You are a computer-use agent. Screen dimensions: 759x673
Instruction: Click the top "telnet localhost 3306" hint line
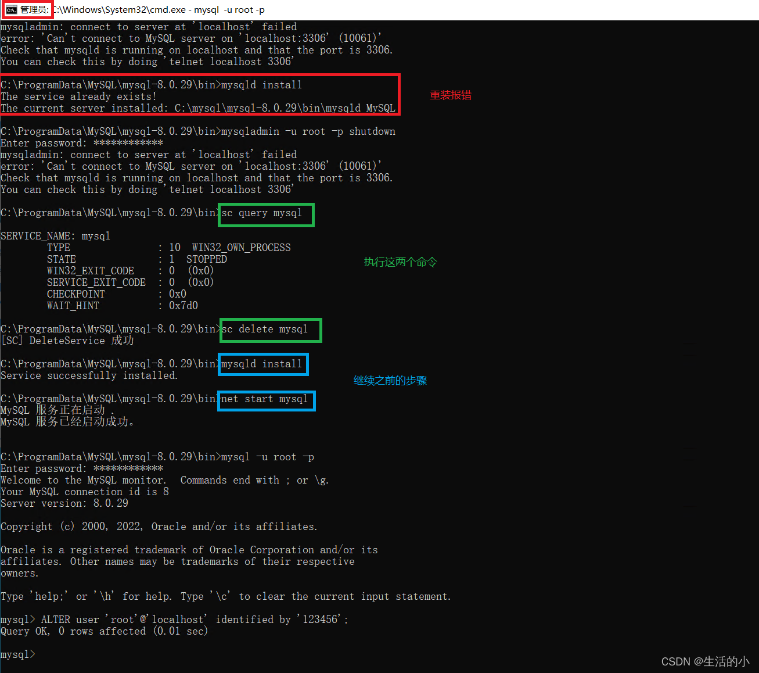coord(147,62)
